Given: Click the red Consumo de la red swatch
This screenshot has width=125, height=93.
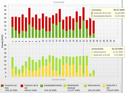Looking at the screenshot, I should pos(22,86).
